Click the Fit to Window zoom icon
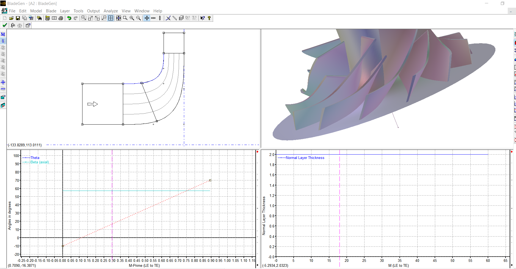516x269 pixels. [x=118, y=18]
